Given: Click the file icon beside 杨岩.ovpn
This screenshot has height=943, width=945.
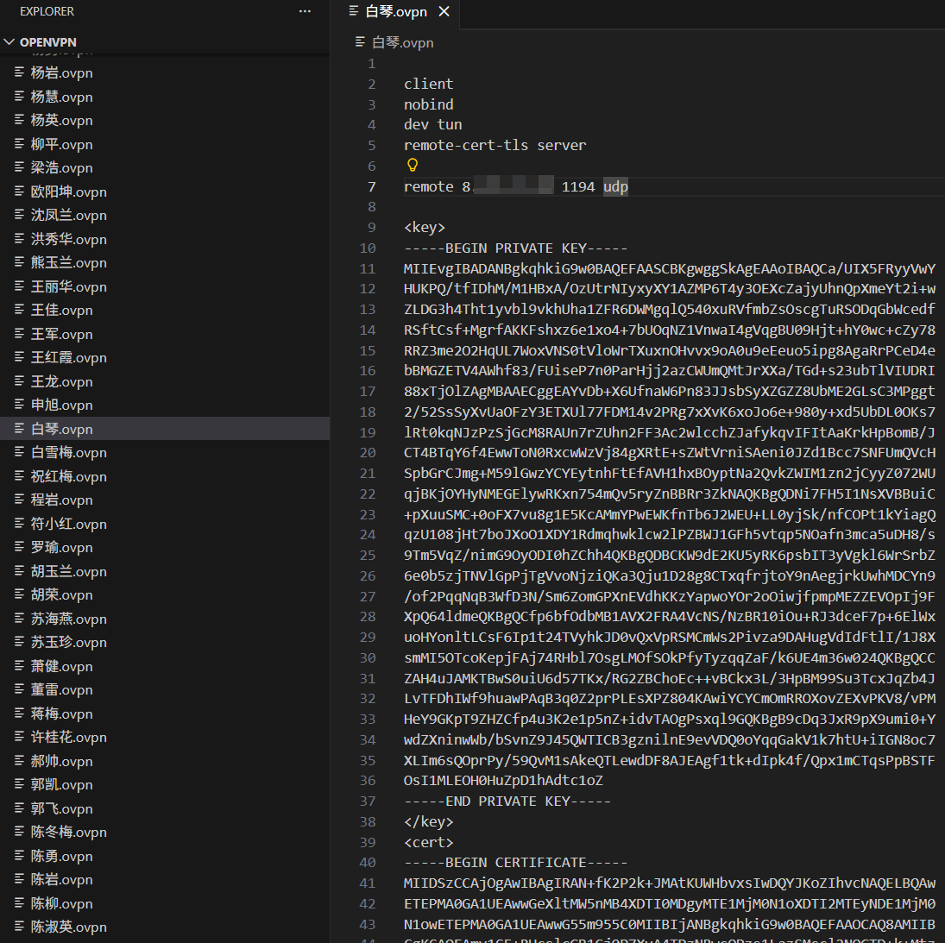Looking at the screenshot, I should click(20, 72).
